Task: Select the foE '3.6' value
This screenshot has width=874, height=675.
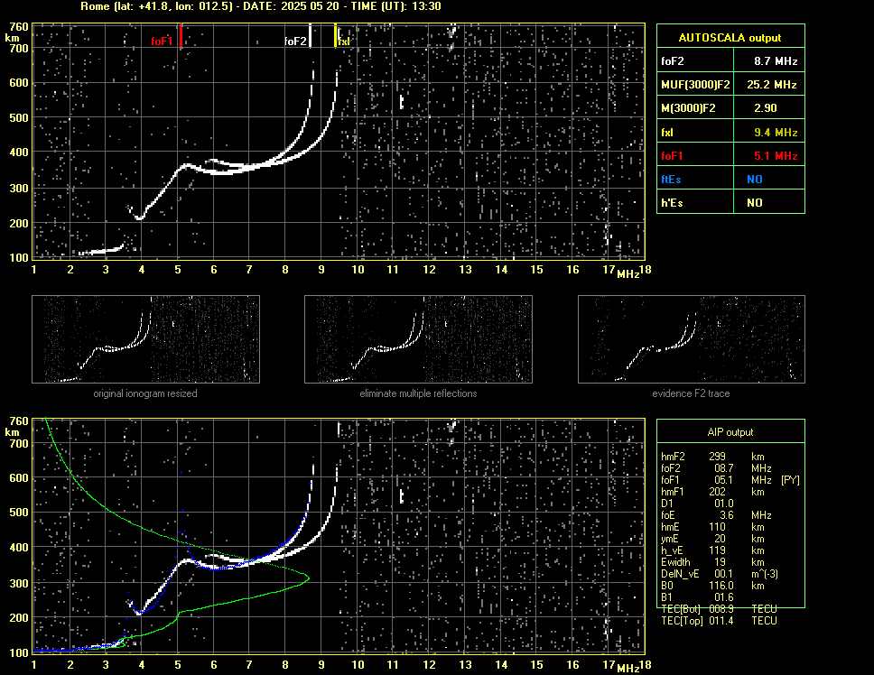Action: pyautogui.click(x=728, y=515)
